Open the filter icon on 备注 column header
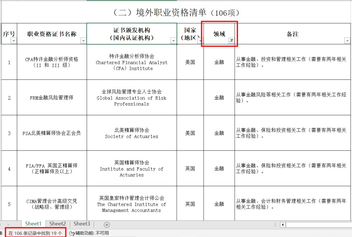 click(347, 40)
